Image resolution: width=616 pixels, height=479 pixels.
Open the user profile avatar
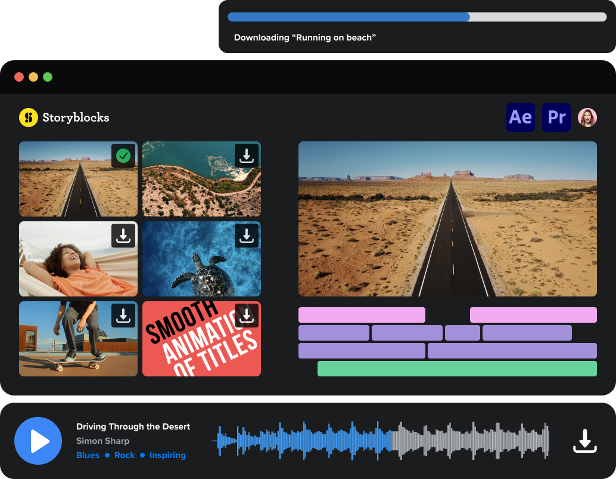pyautogui.click(x=587, y=118)
